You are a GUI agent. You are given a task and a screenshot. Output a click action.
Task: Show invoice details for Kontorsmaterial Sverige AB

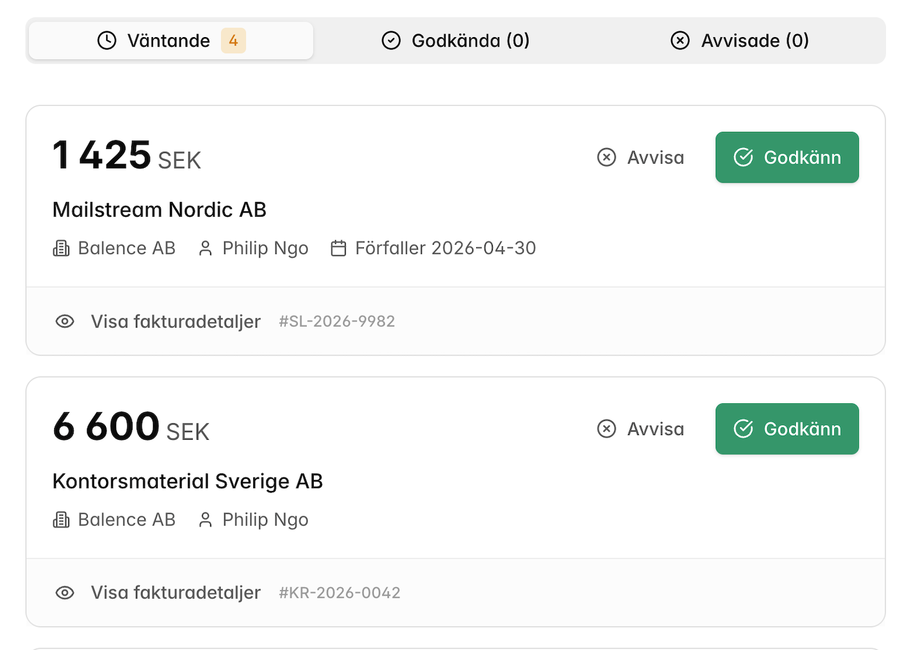click(175, 593)
